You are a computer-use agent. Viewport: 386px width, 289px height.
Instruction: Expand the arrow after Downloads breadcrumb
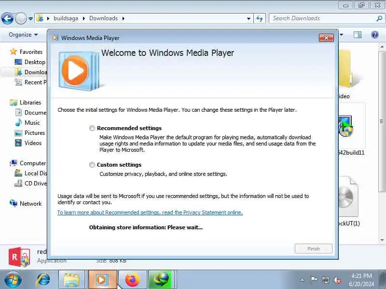(x=124, y=18)
